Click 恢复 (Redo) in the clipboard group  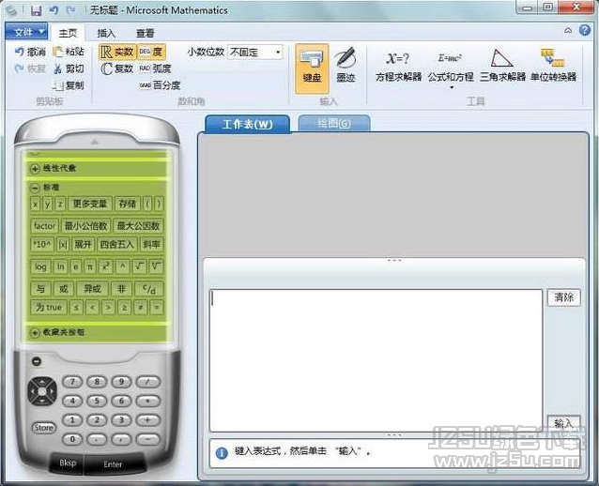(30, 68)
